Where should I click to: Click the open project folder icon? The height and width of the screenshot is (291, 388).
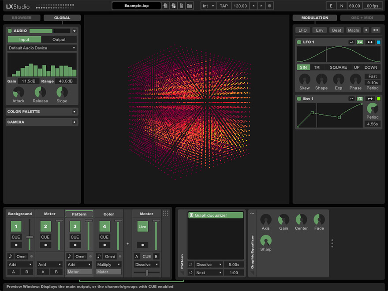tap(190, 6)
